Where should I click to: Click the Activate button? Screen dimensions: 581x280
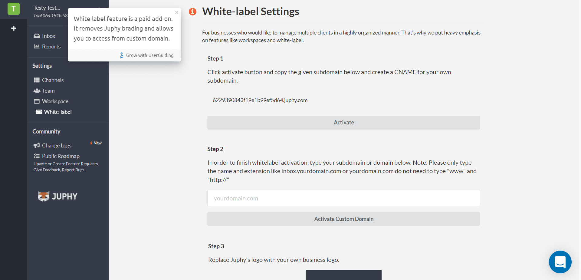point(344,123)
